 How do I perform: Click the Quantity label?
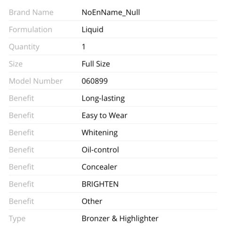click(24, 47)
